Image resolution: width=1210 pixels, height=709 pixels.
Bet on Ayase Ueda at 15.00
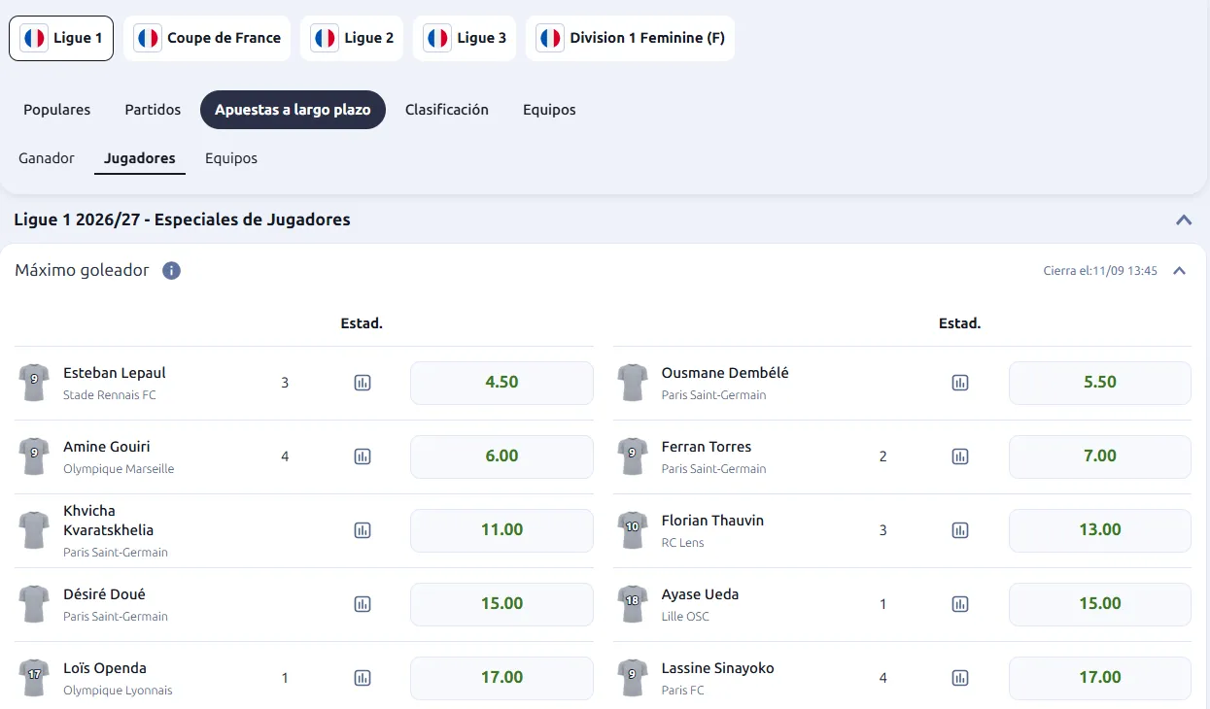coord(1100,604)
